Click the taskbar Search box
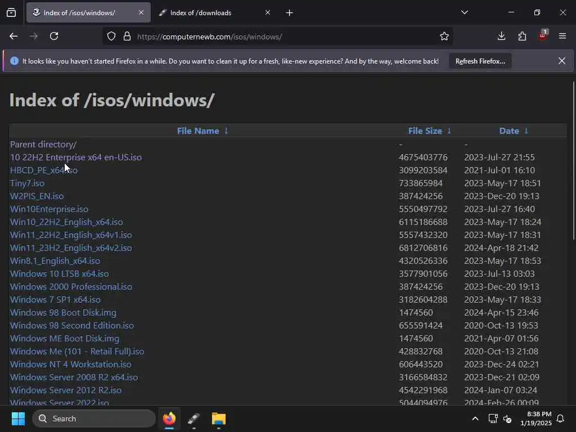Image resolution: width=576 pixels, height=432 pixels. click(94, 418)
